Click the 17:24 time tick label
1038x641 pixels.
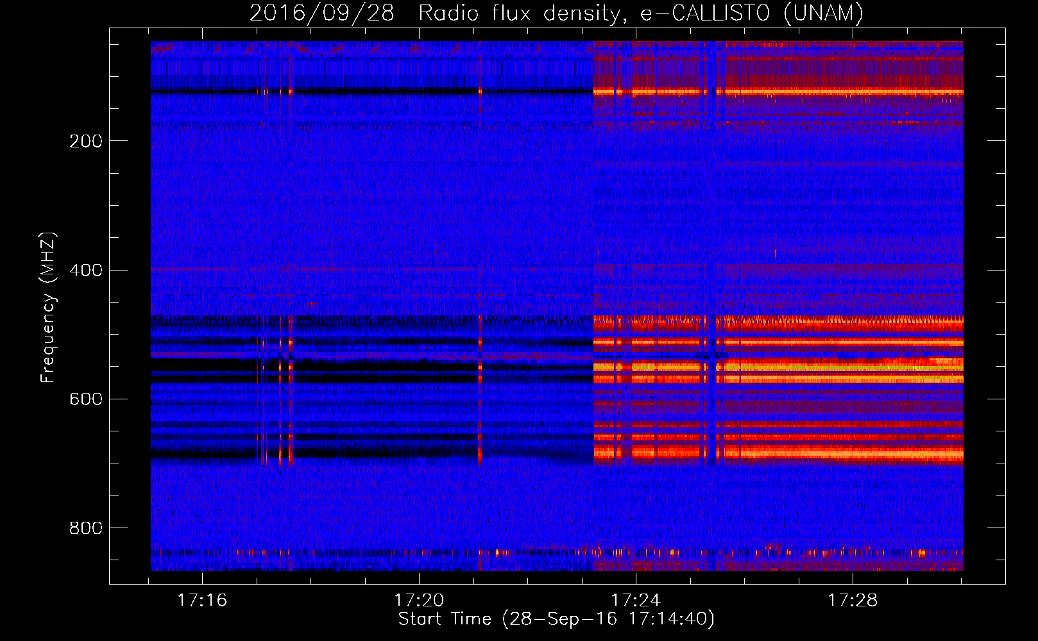pyautogui.click(x=636, y=601)
